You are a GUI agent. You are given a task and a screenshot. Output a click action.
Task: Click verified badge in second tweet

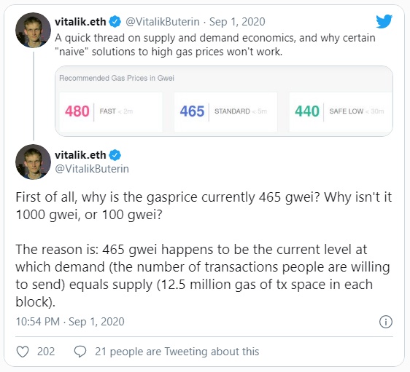coord(115,155)
